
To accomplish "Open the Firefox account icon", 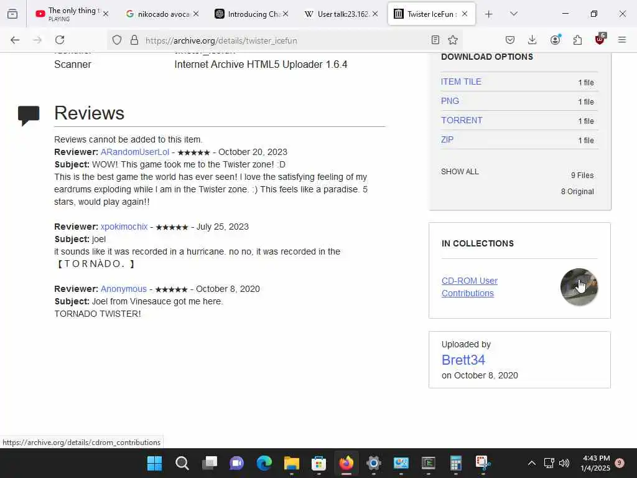I will (555, 40).
